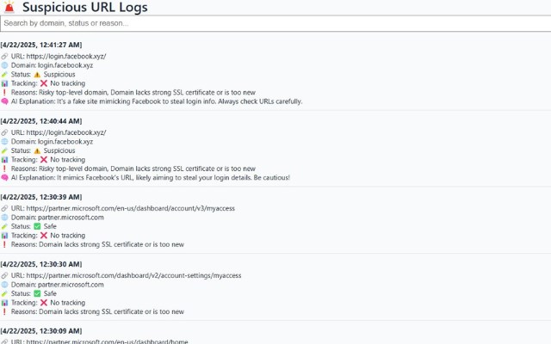Screen dimensions: 551x344
Task: Click the Suspicious URL Logs heading
Action: coord(84,7)
